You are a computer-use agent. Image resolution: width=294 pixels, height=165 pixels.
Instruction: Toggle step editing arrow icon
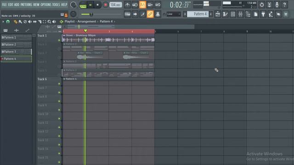point(135,14)
